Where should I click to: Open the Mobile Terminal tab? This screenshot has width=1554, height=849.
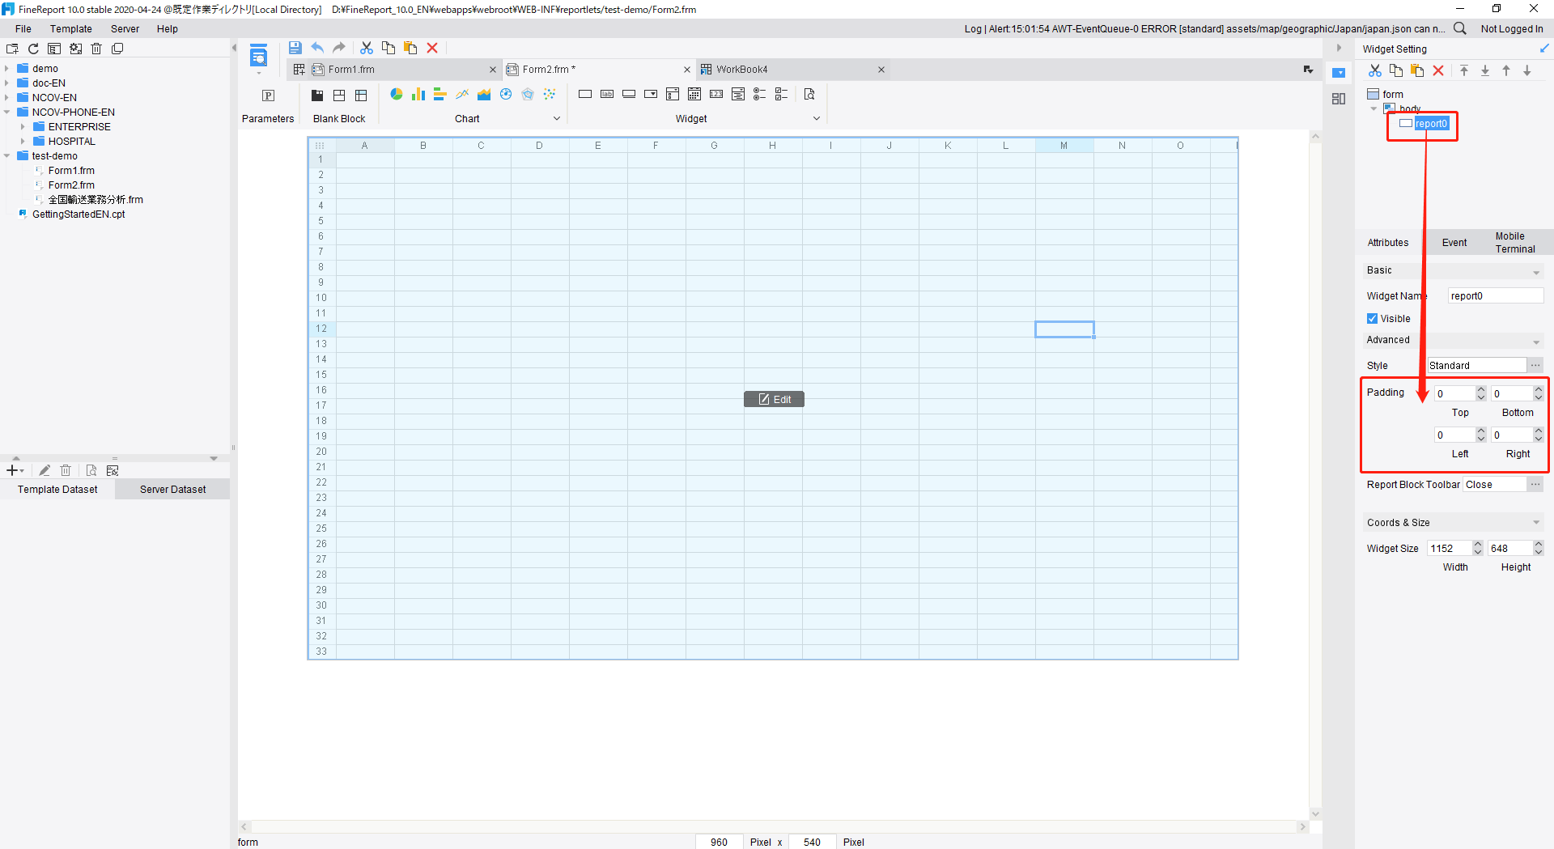pos(1514,243)
